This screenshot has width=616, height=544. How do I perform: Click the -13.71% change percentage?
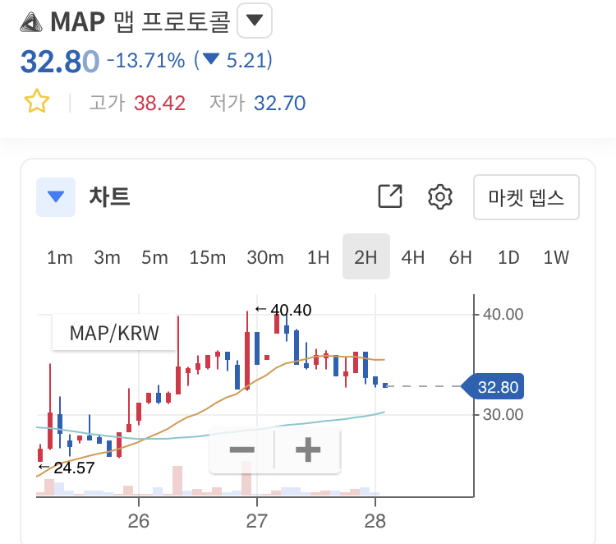click(x=145, y=61)
